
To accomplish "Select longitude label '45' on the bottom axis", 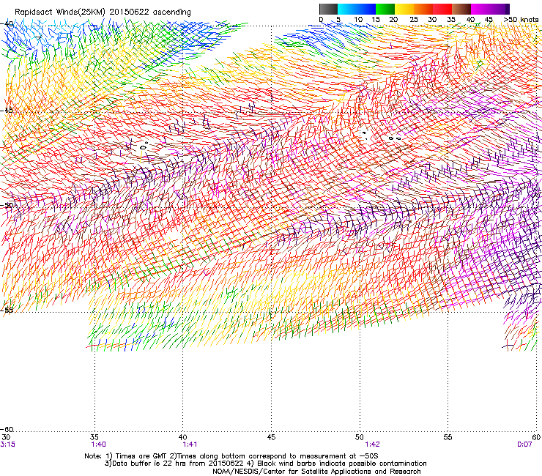I will pyautogui.click(x=271, y=437).
